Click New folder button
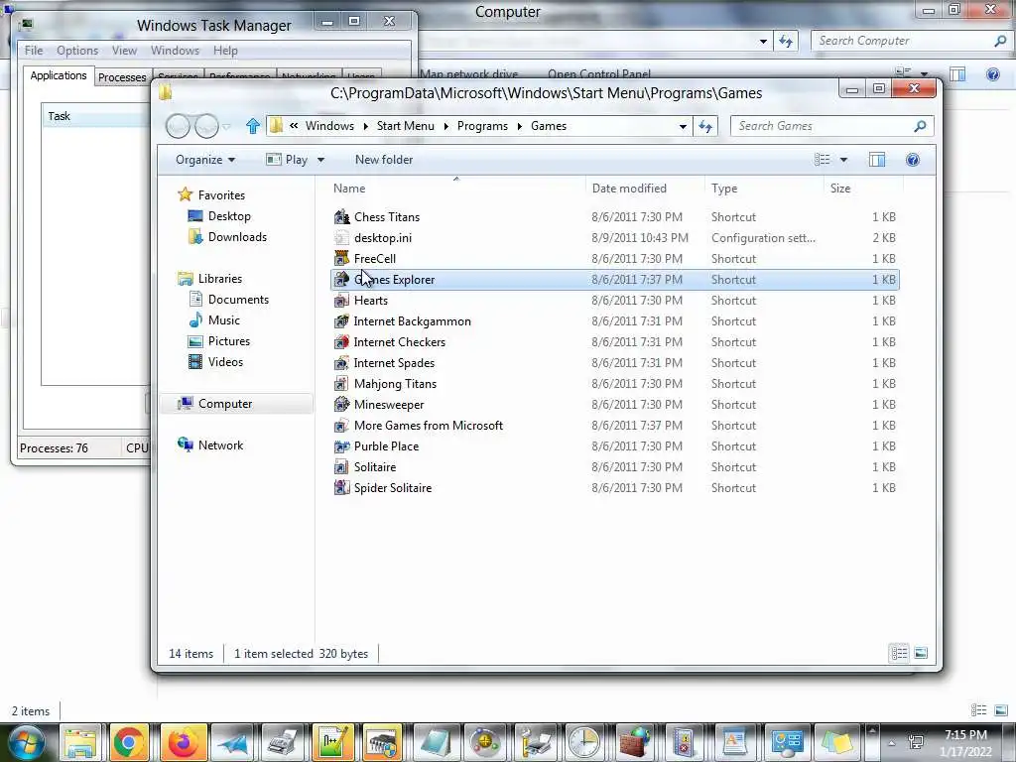Viewport: 1016px width, 762px height. click(384, 160)
